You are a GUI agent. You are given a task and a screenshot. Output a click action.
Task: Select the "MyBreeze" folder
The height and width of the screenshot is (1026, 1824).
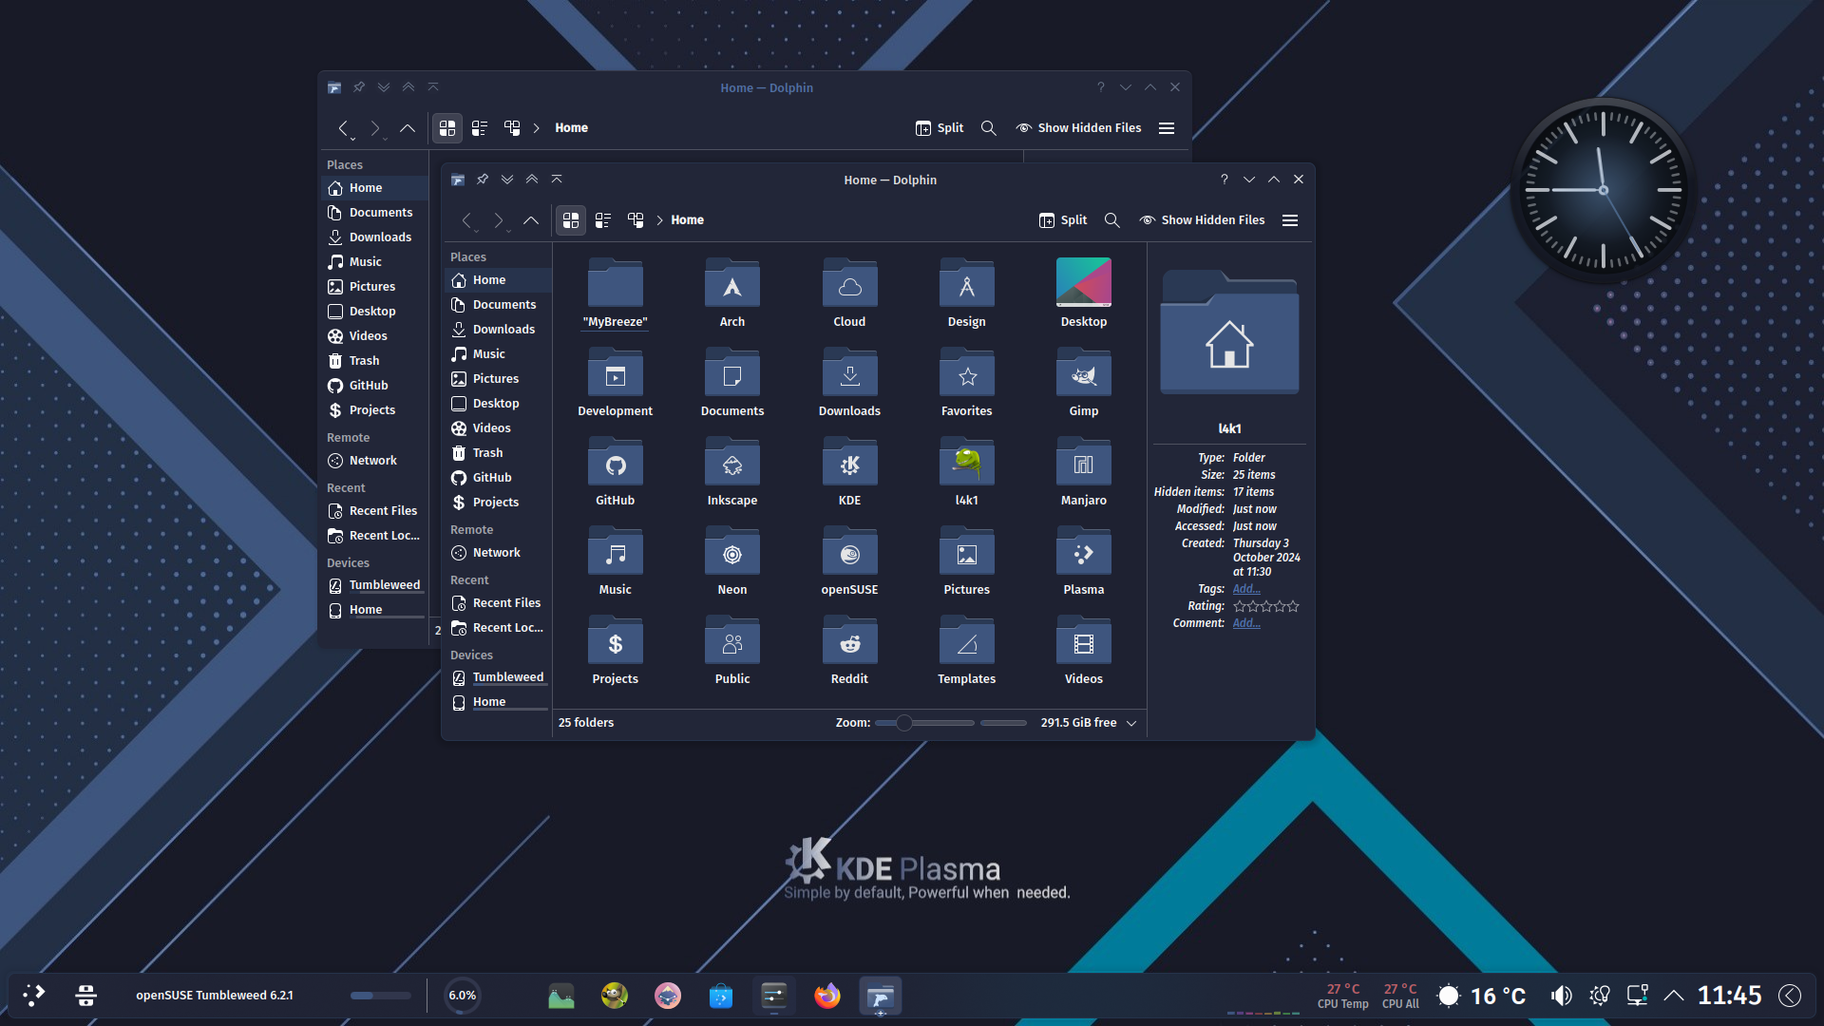click(x=615, y=293)
